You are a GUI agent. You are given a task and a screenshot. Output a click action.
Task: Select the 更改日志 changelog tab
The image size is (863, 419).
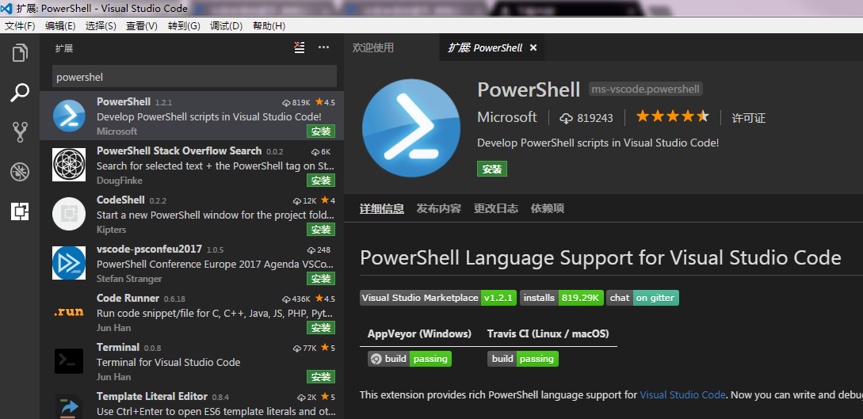[496, 209]
